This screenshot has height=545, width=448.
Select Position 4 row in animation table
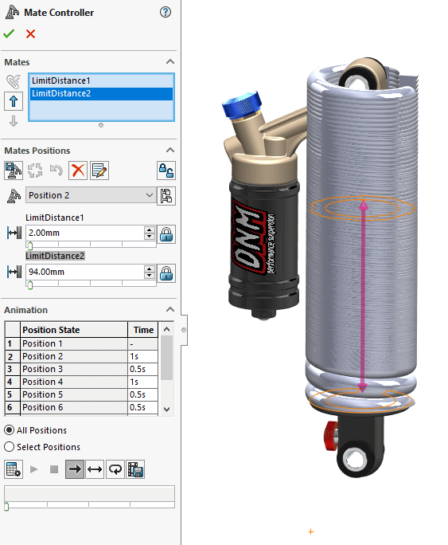81,382
